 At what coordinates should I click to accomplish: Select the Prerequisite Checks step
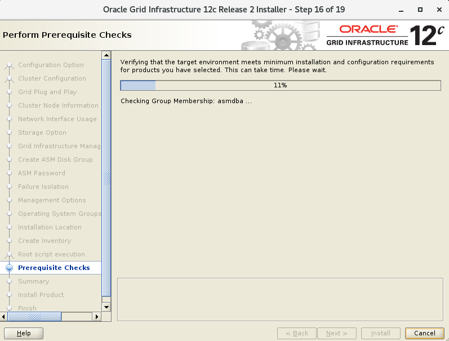(x=54, y=268)
